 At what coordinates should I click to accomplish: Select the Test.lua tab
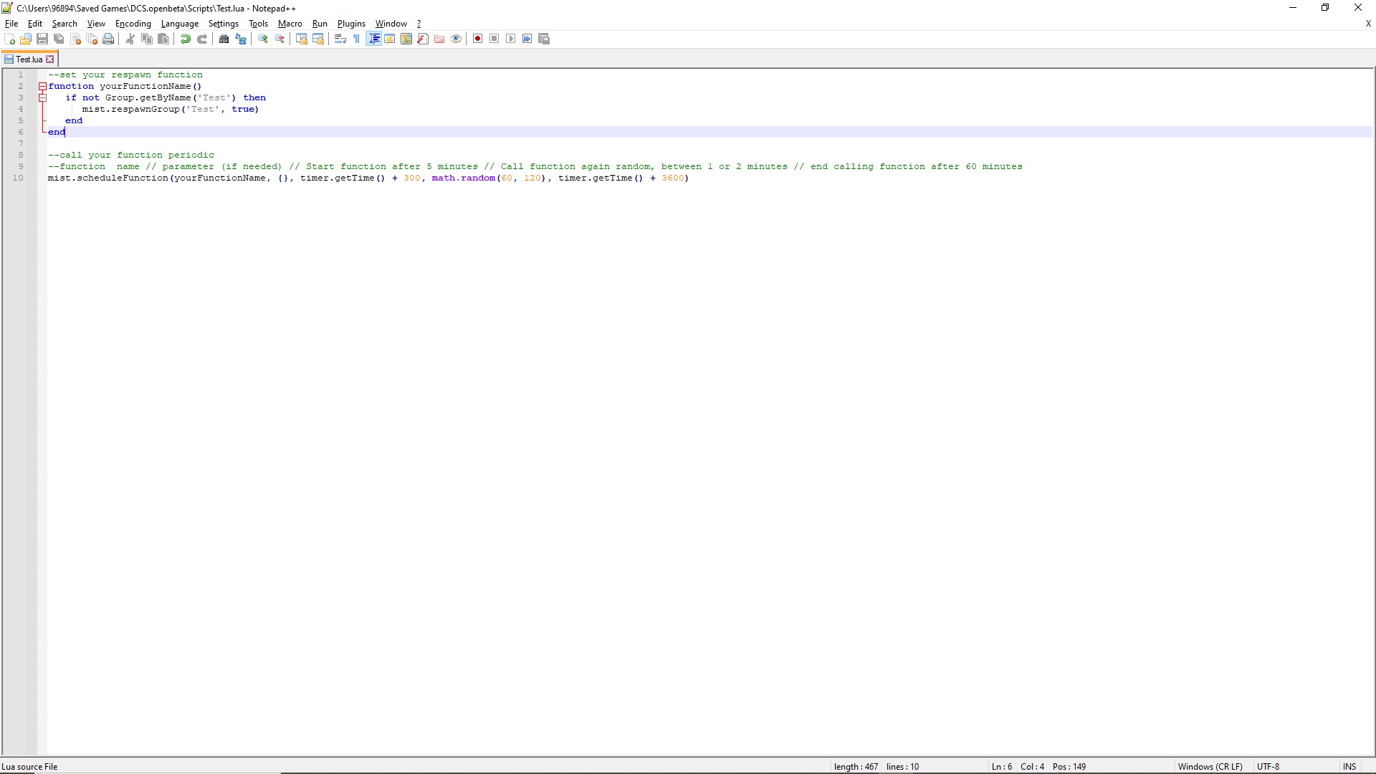coord(29,59)
